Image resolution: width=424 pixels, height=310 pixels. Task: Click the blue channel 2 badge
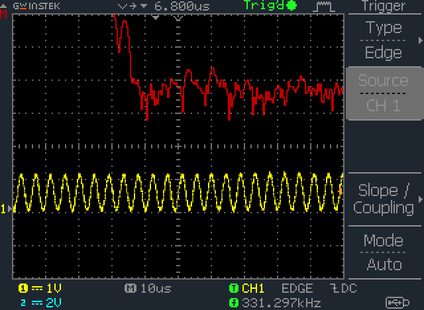click(23, 303)
